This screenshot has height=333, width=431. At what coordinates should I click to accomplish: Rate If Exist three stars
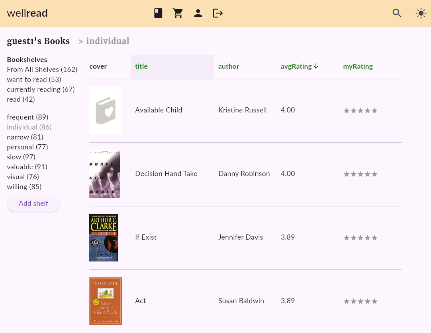tap(360, 238)
